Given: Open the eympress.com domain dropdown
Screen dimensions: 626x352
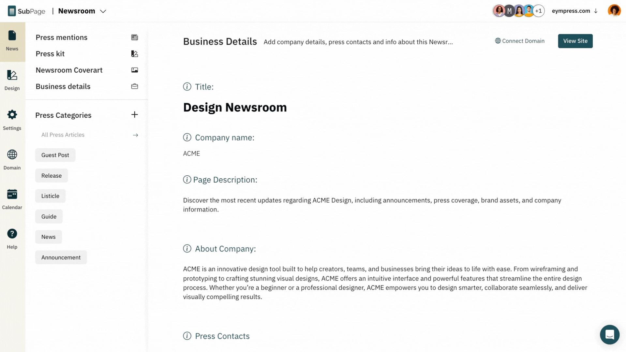Looking at the screenshot, I should (x=574, y=11).
